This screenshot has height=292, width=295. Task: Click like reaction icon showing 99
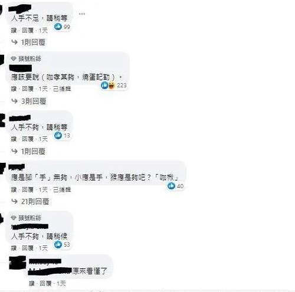tap(58, 27)
